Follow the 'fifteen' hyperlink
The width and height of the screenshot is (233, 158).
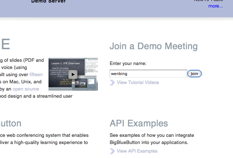36,74
